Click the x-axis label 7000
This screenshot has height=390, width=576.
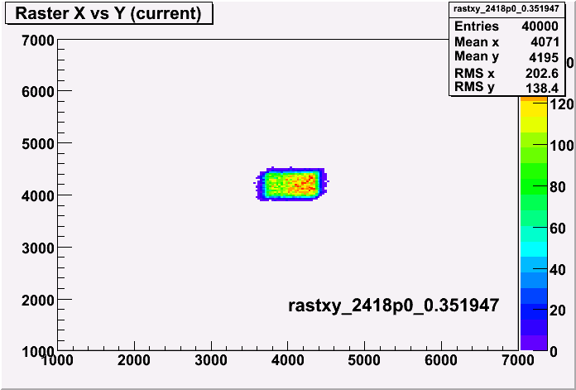coord(517,360)
